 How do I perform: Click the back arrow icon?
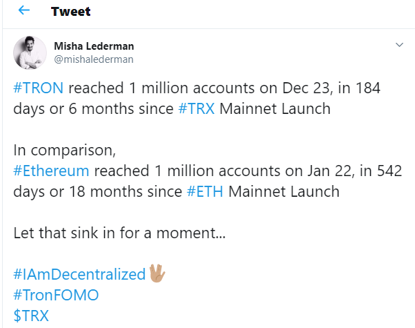(x=25, y=12)
